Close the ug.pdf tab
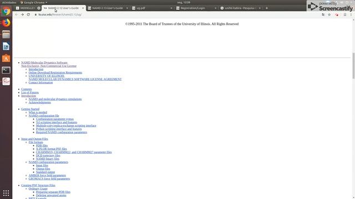The height and width of the screenshot is (199, 355). pyautogui.click(x=171, y=8)
